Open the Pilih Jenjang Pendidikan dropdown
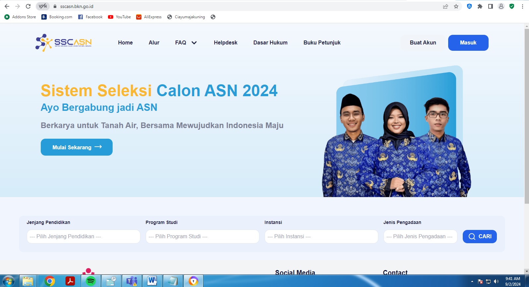 click(x=83, y=237)
